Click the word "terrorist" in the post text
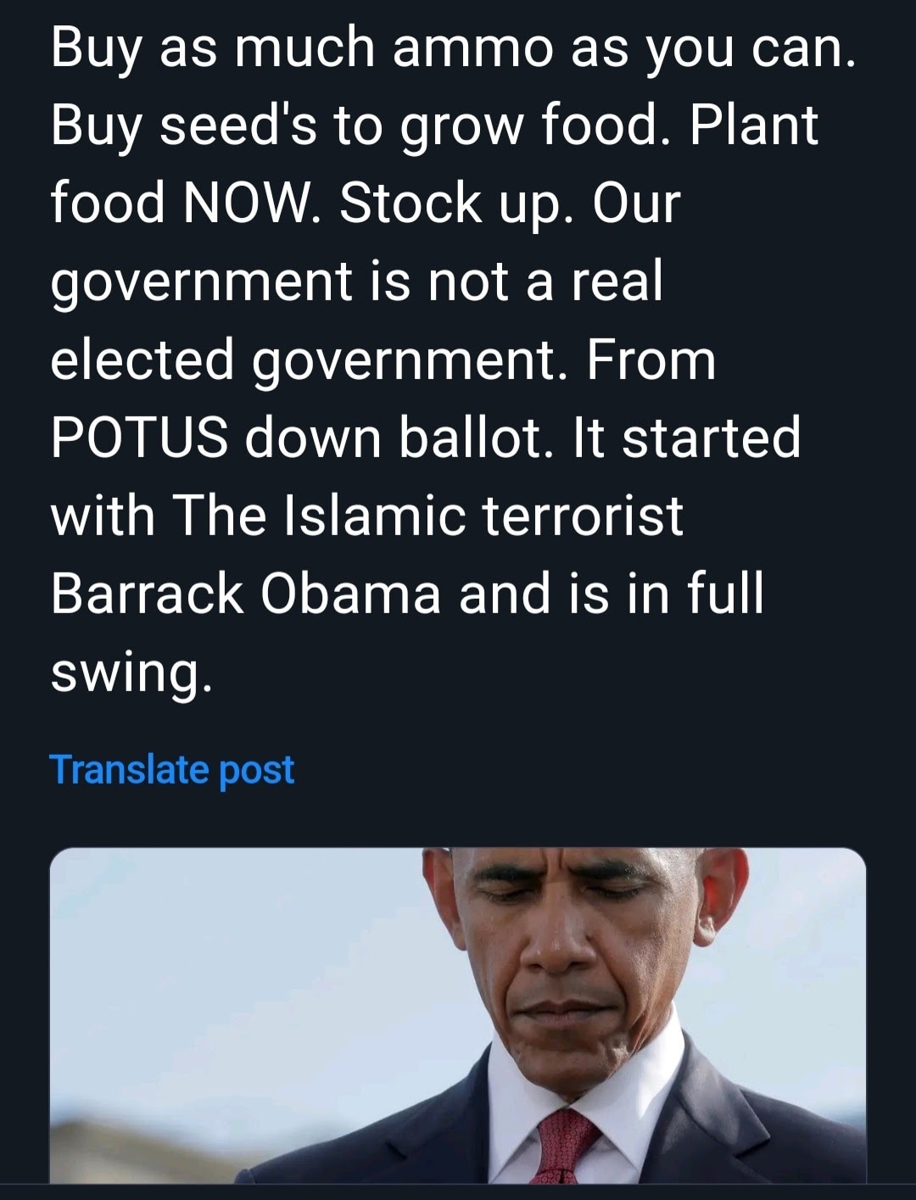Image resolution: width=916 pixels, height=1200 pixels. click(x=583, y=516)
